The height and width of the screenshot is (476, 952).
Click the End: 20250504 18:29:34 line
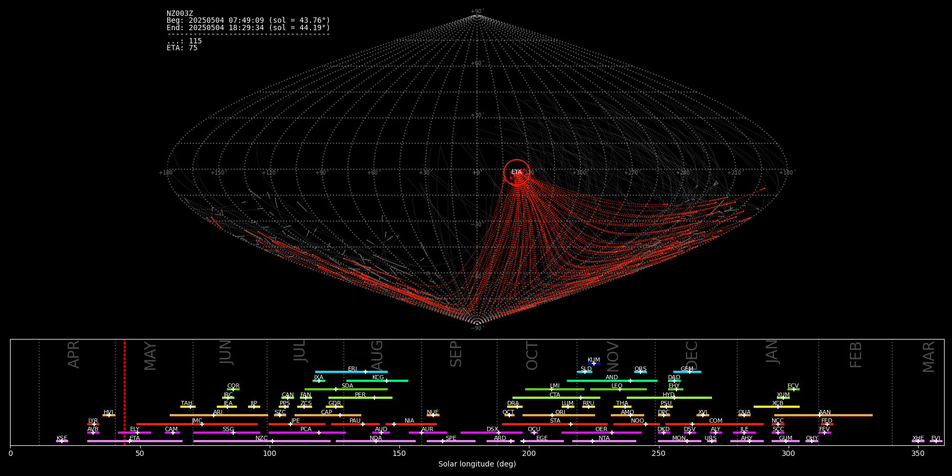248,28
